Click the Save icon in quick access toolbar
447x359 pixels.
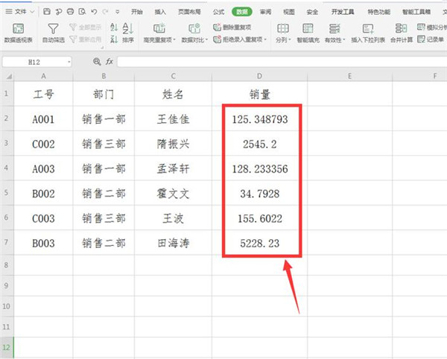coord(47,12)
